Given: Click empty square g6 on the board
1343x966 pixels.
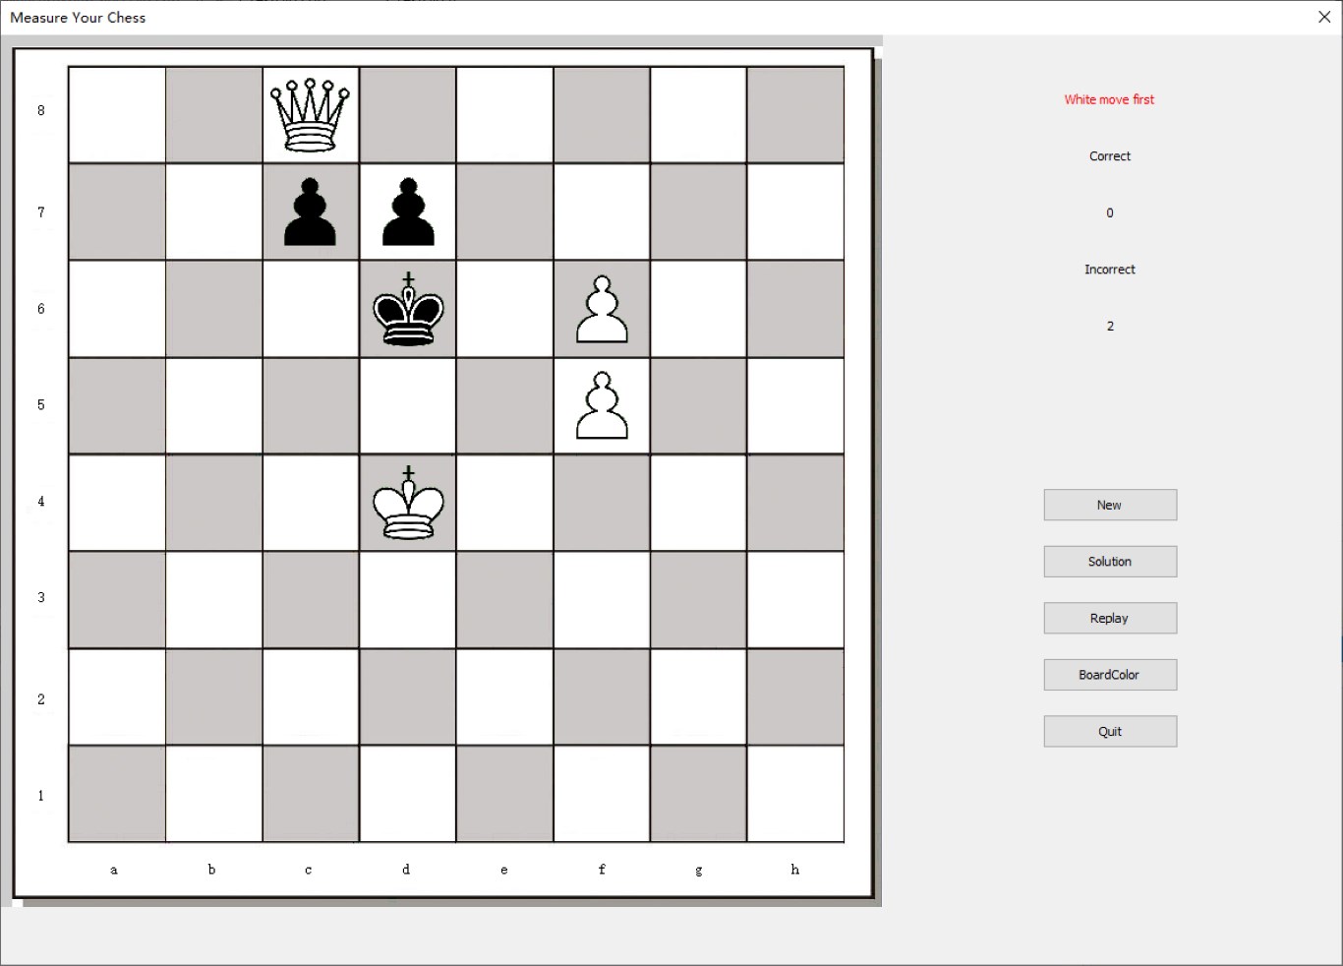Looking at the screenshot, I should tap(699, 309).
